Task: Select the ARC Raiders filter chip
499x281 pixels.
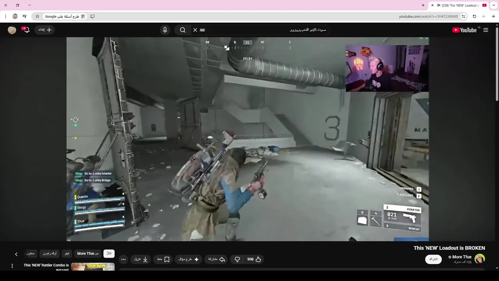Action: (50, 254)
